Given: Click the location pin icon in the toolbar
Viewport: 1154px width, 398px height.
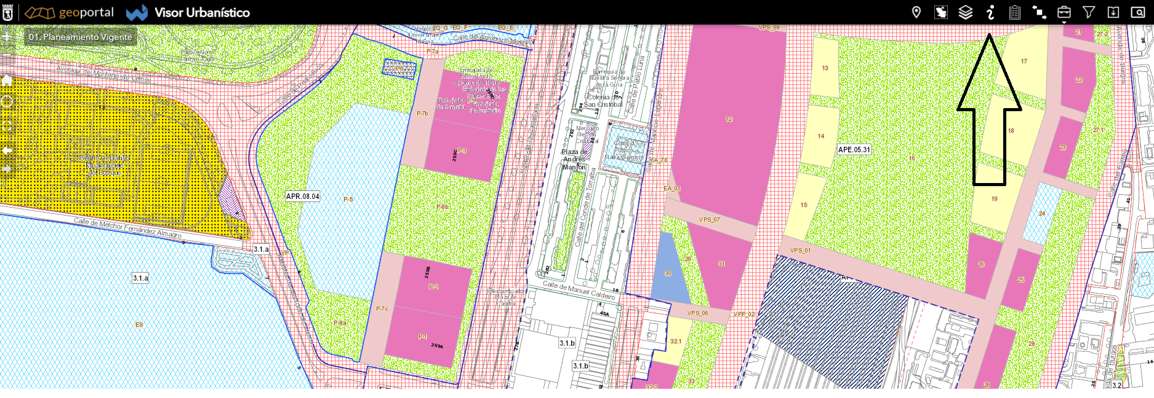Looking at the screenshot, I should point(916,12).
